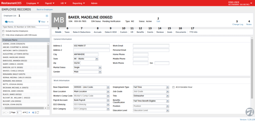Image resolution: width=255 pixels, height=121 pixels.
Task: Click the page number input box
Action: 19,112
